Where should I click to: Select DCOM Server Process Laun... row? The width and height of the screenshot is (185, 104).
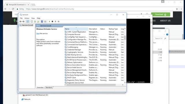coord(94,60)
